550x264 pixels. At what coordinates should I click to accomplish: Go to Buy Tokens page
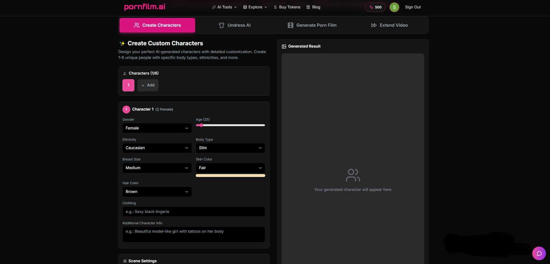pos(287,7)
